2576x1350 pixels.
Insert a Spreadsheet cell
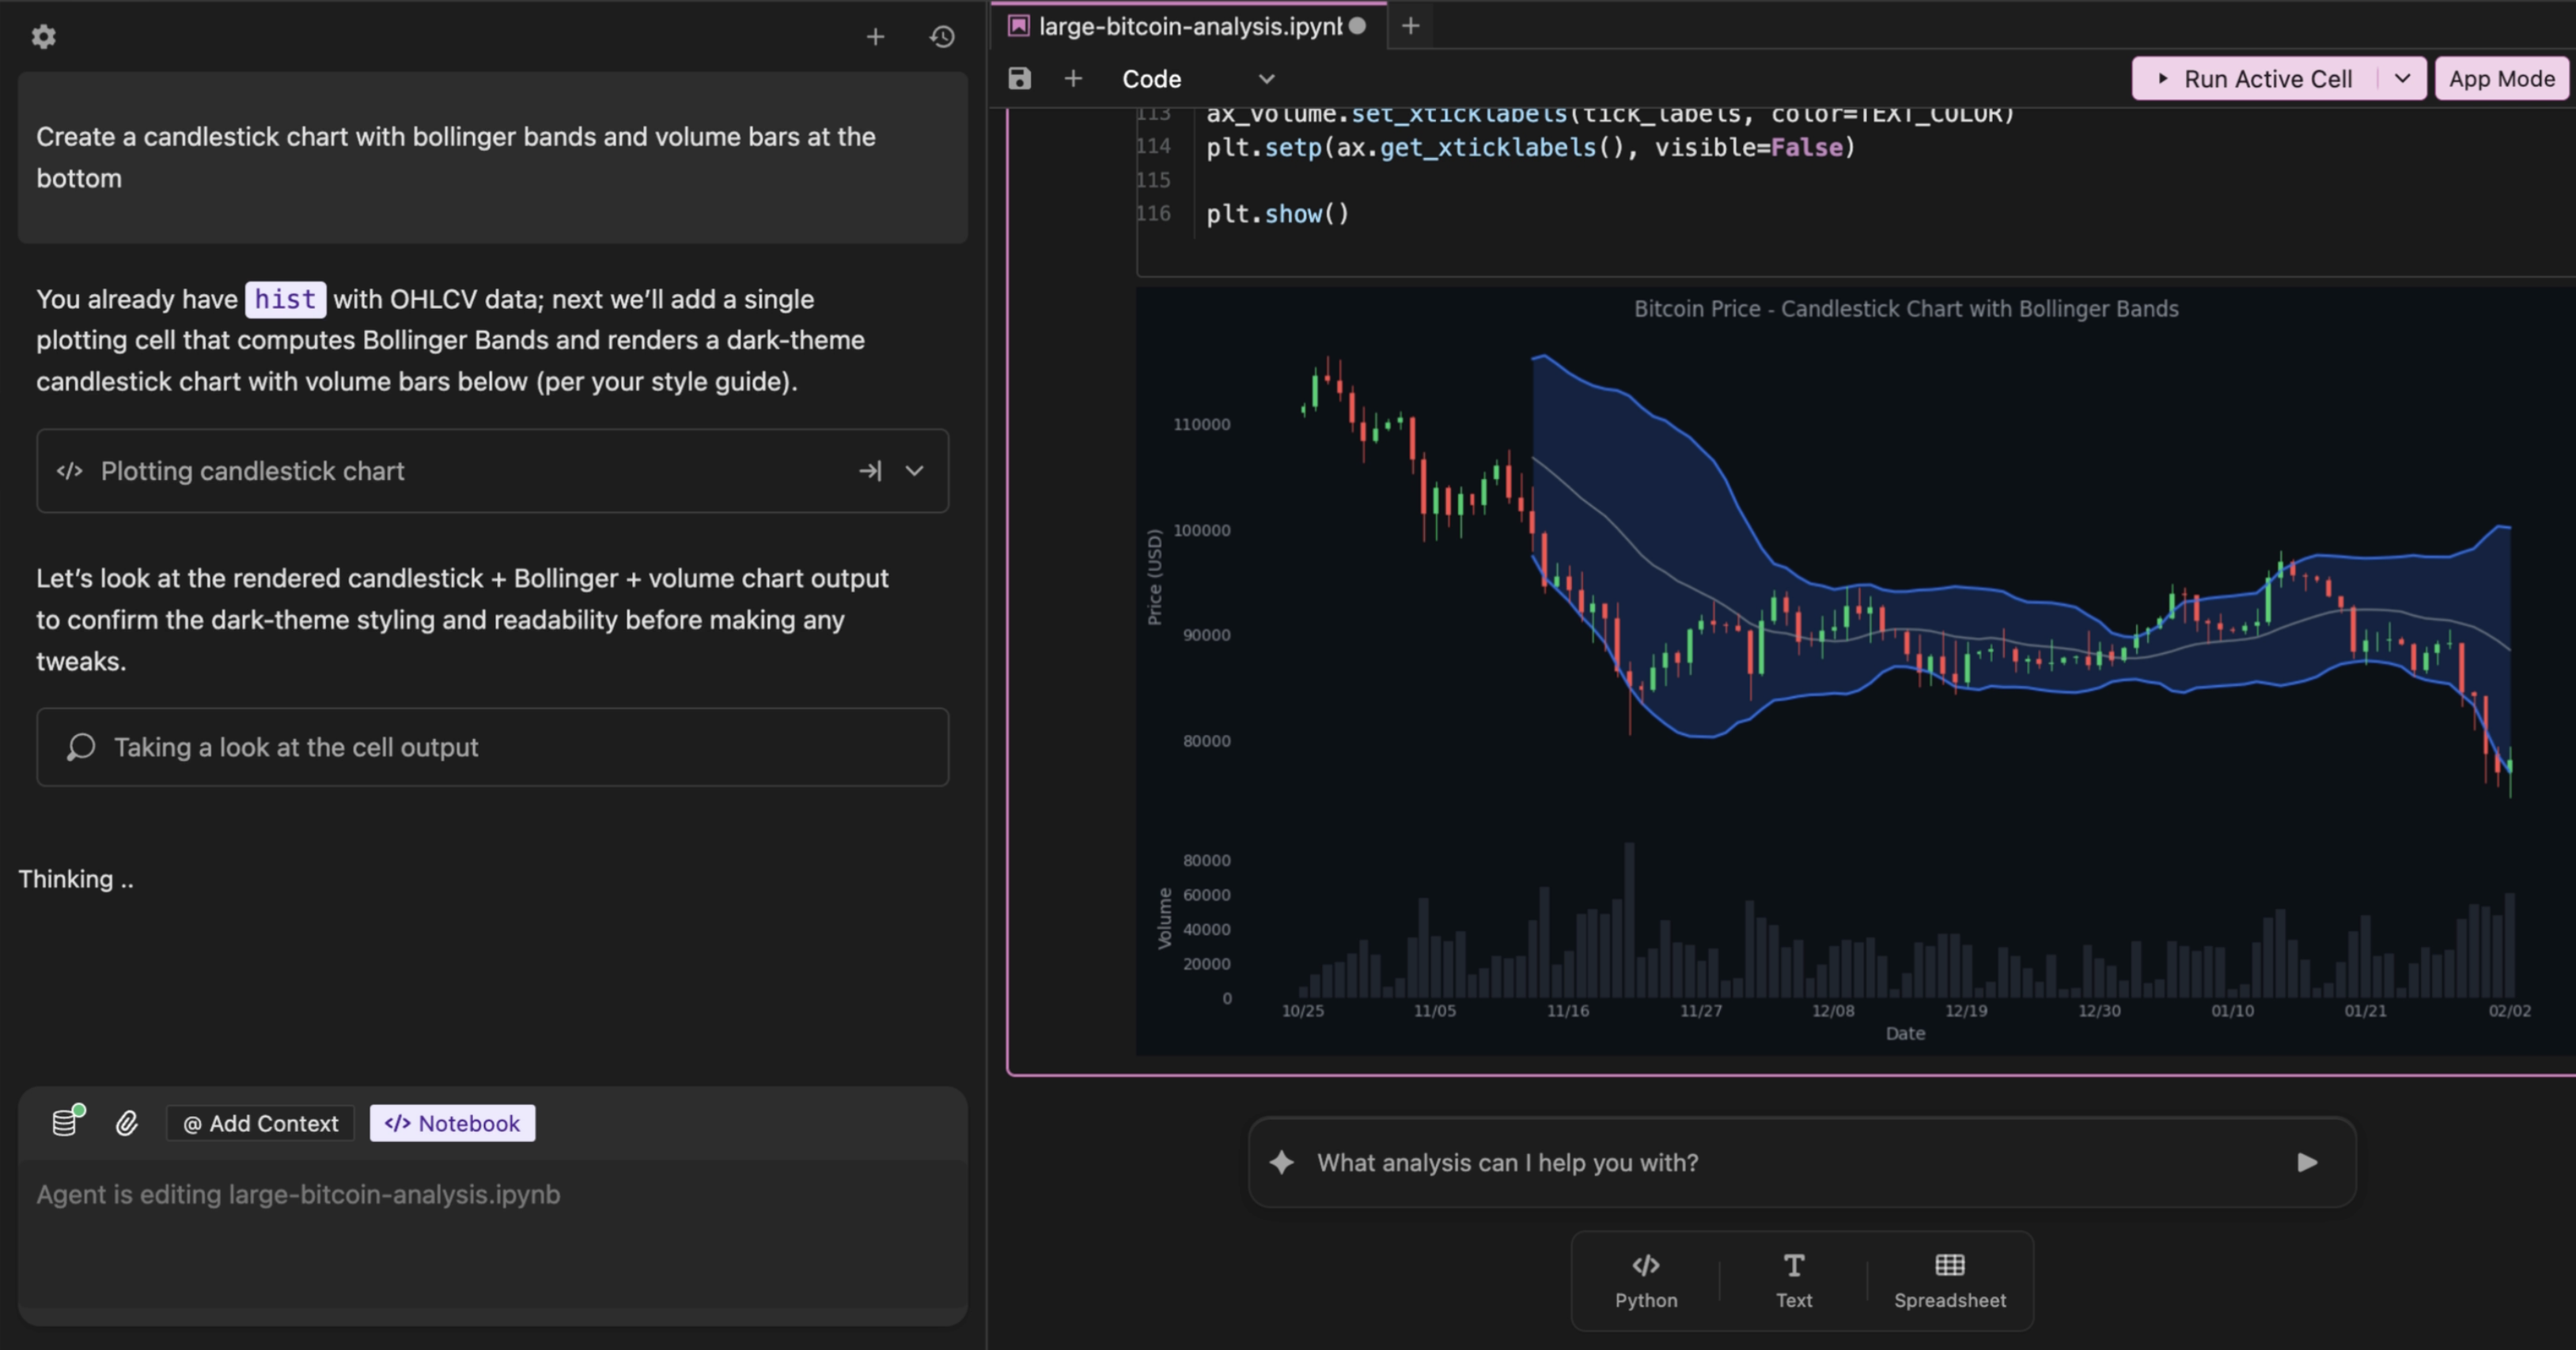[1949, 1280]
